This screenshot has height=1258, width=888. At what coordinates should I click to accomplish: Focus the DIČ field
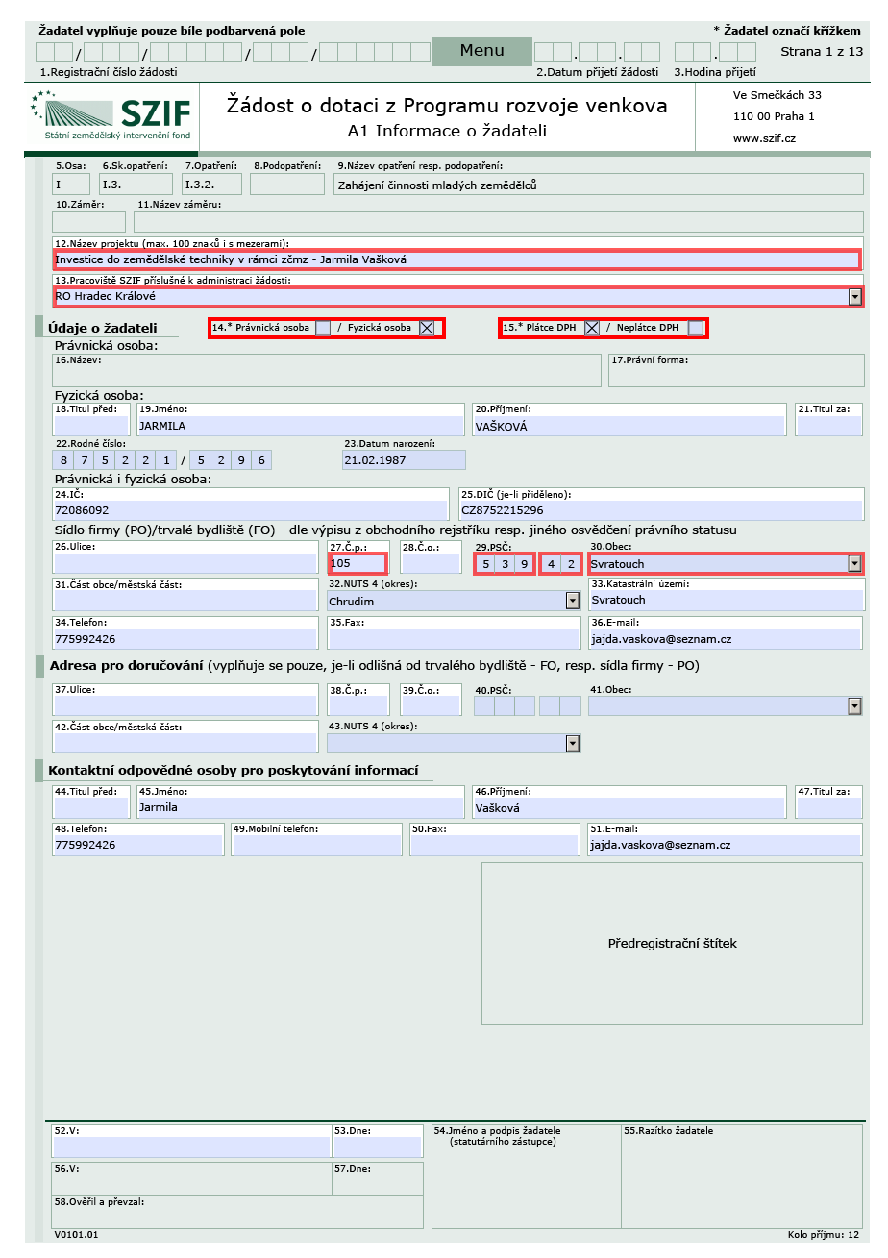(x=660, y=510)
